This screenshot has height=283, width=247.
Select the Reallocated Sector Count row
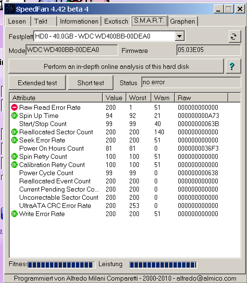[x=125, y=132]
